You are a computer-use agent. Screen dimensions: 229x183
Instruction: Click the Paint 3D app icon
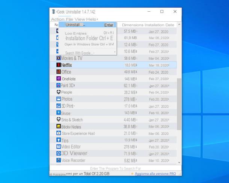[x=59, y=85]
